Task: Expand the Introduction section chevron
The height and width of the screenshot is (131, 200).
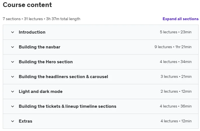Action: [x=13, y=32]
